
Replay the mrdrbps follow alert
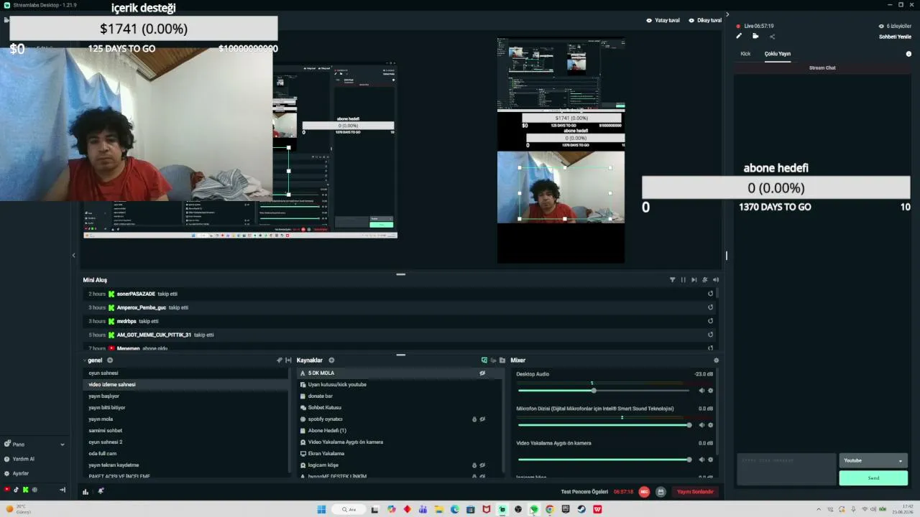(x=711, y=321)
